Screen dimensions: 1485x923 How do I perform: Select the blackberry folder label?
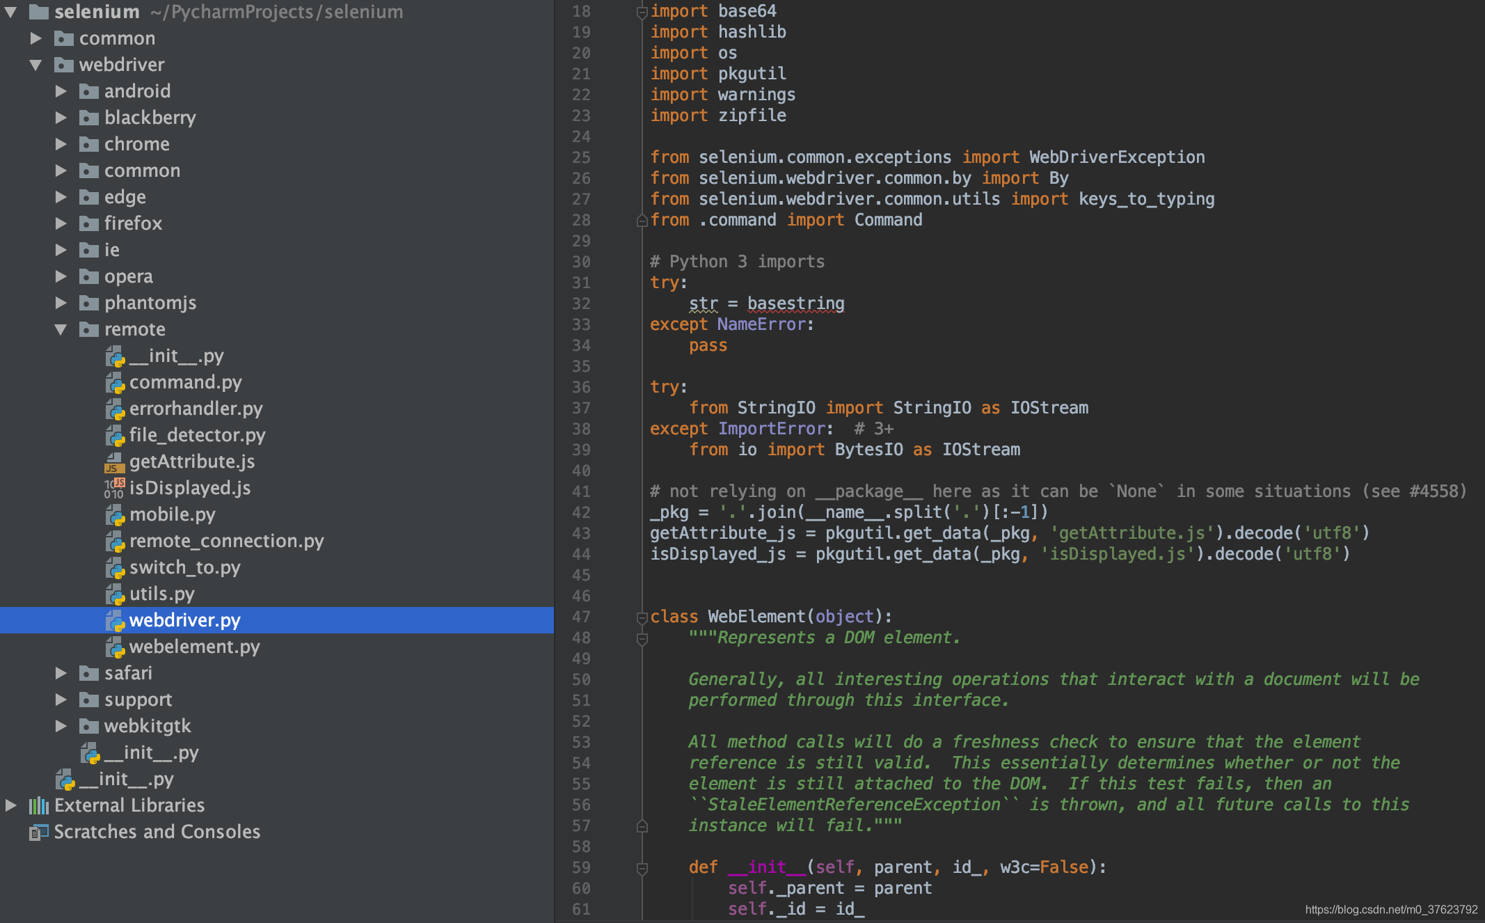point(150,118)
